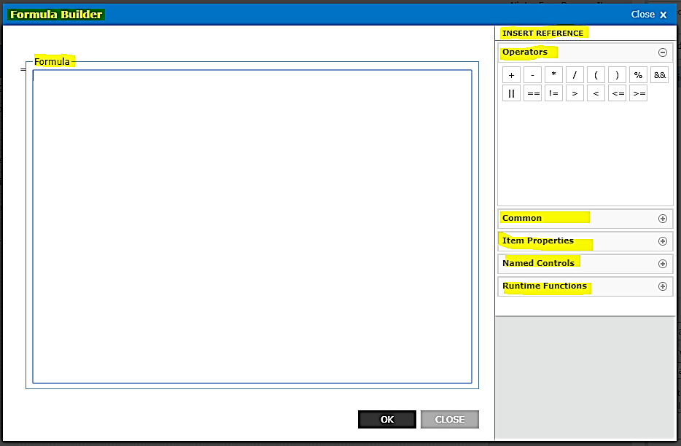Insert the not-equal operator
The image size is (681, 446).
553,93
